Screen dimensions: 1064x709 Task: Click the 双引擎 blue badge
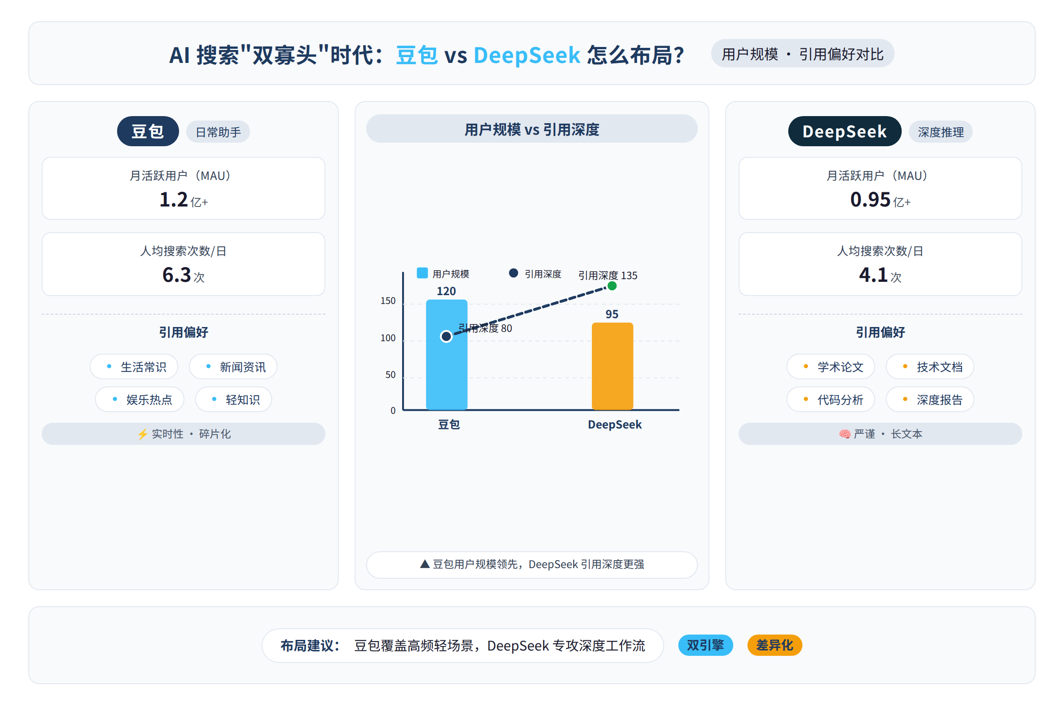coord(705,645)
